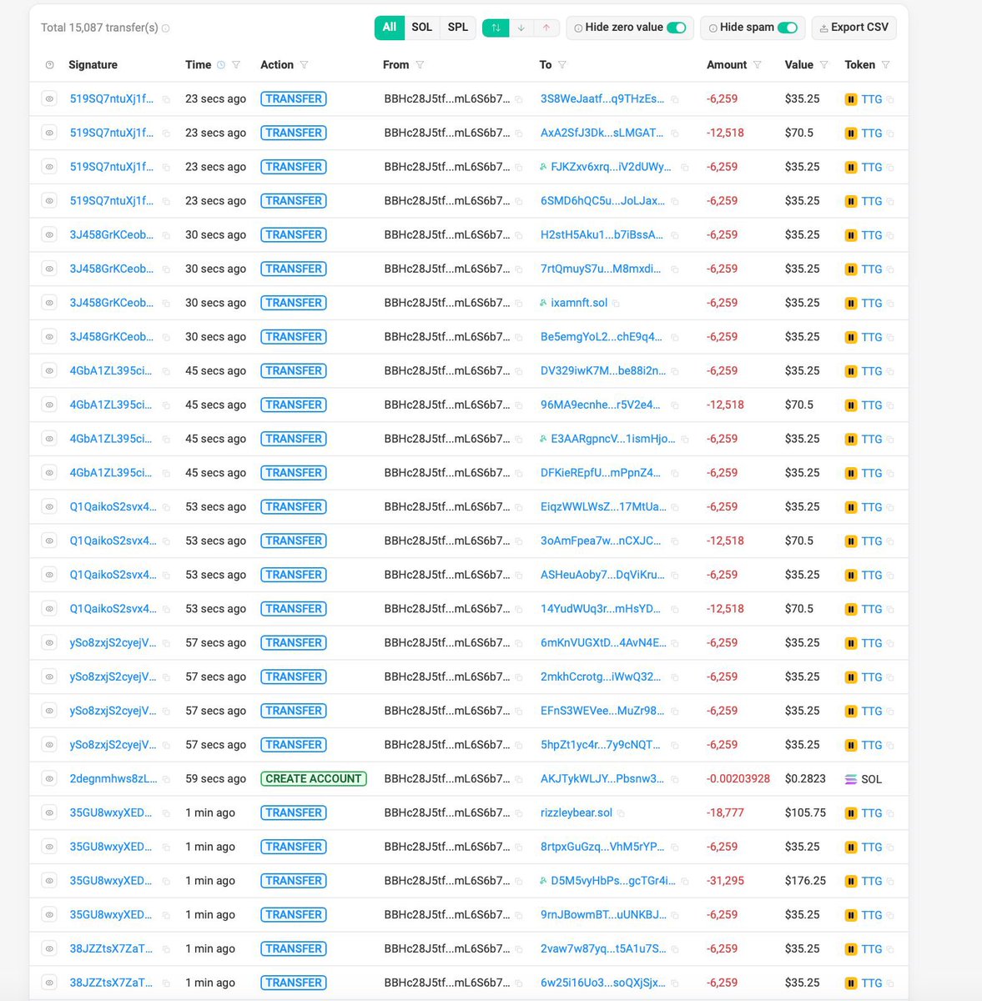This screenshot has width=982, height=1001.
Task: Open the Token column filter
Action: click(x=886, y=64)
